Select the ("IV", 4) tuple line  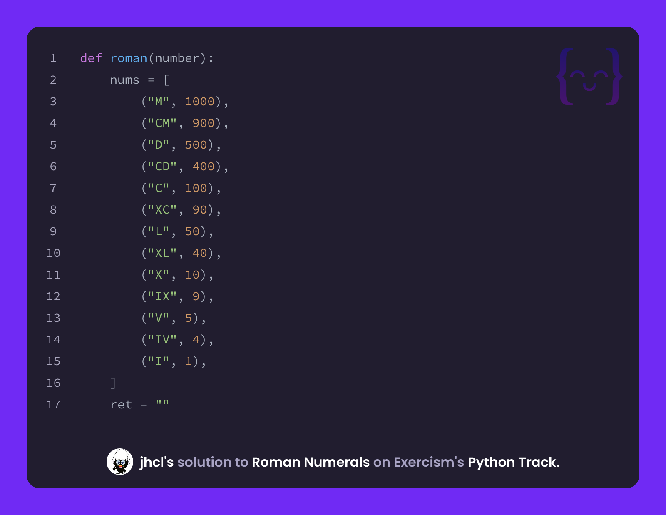click(177, 340)
